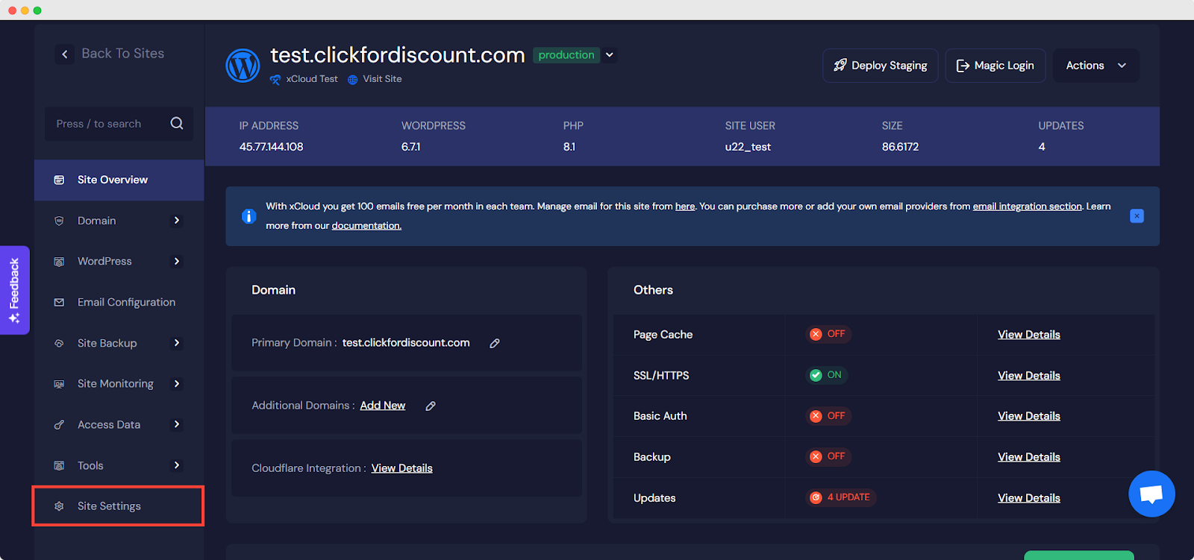The image size is (1194, 560).
Task: Edit the primary domain pencil icon
Action: (x=495, y=343)
